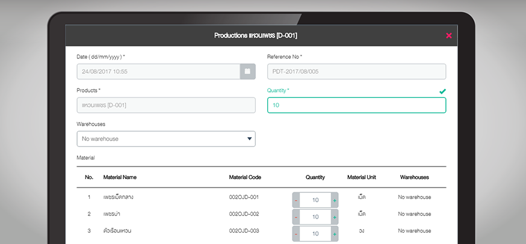Screen dimensions: 526x244
Task: Click the Products field แหวนเพชร [D-001]
Action: point(166,105)
